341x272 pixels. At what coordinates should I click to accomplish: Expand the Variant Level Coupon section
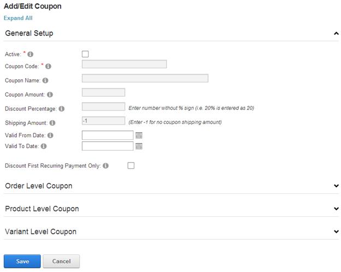(336, 232)
